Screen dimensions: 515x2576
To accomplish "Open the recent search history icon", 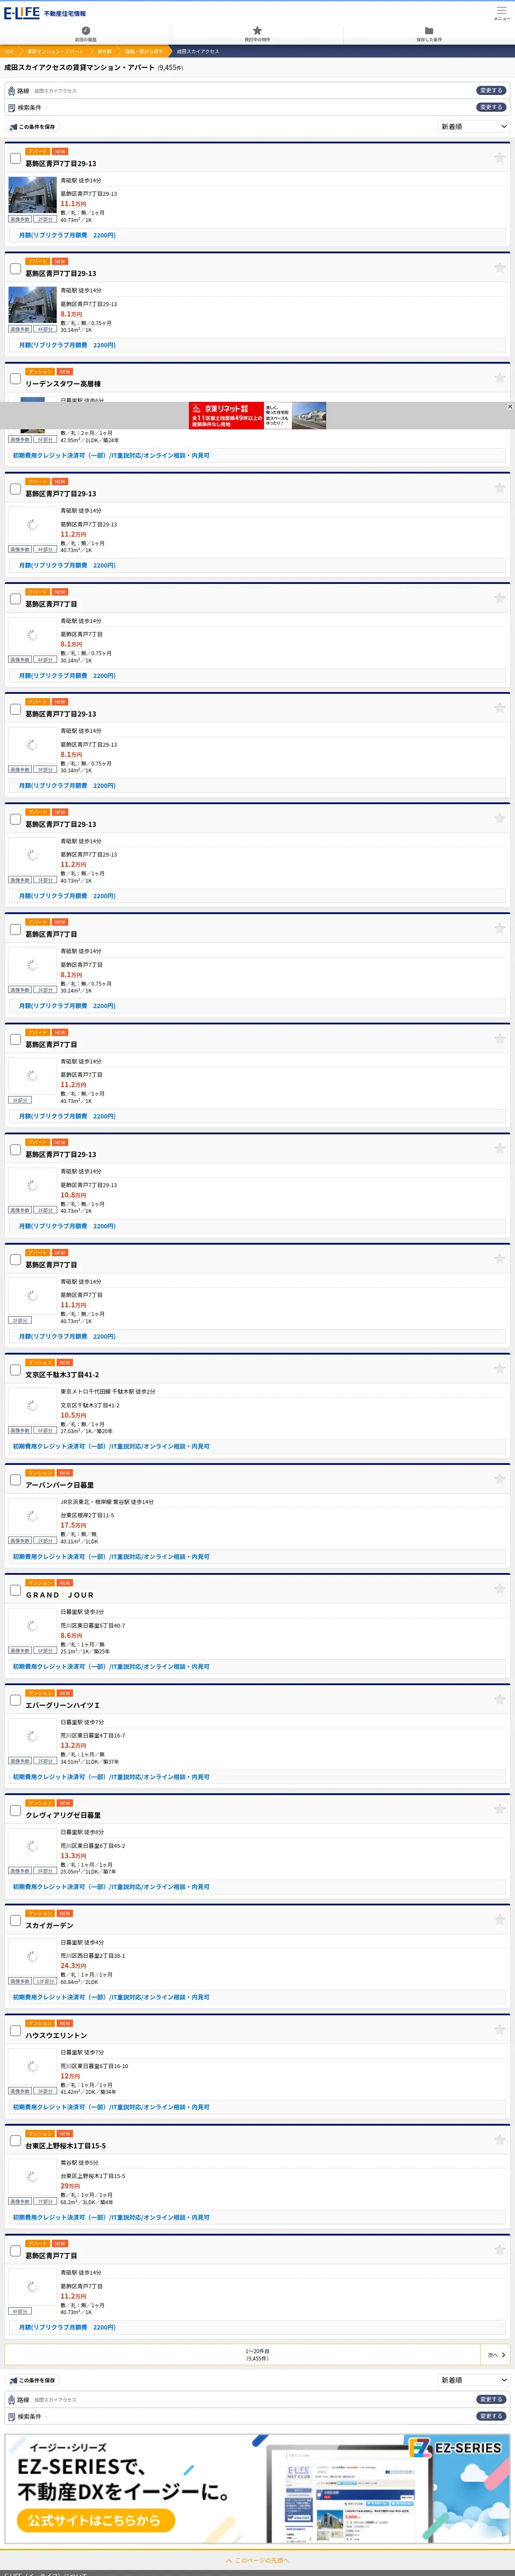I will (86, 34).
